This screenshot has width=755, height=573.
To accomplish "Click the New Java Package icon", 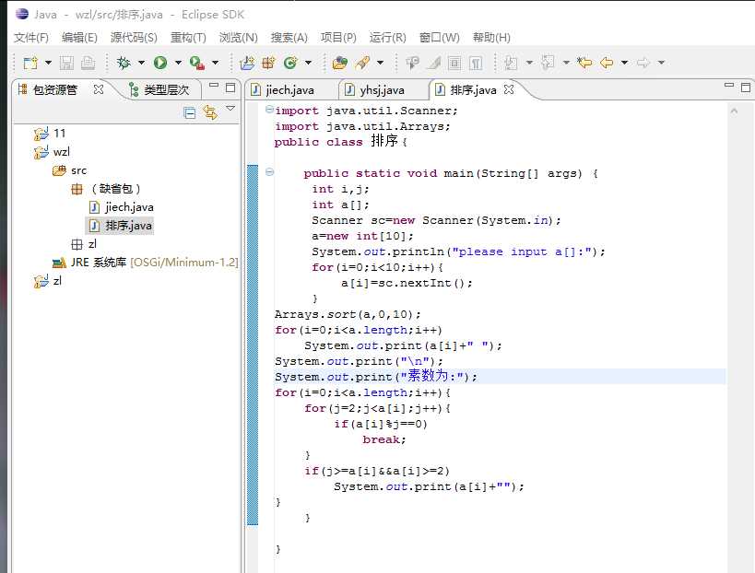I will 268,63.
